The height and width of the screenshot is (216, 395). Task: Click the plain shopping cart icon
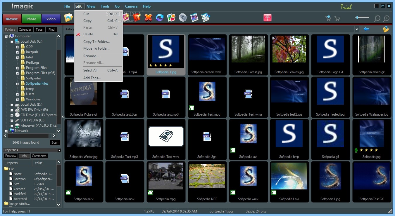pos(337,19)
